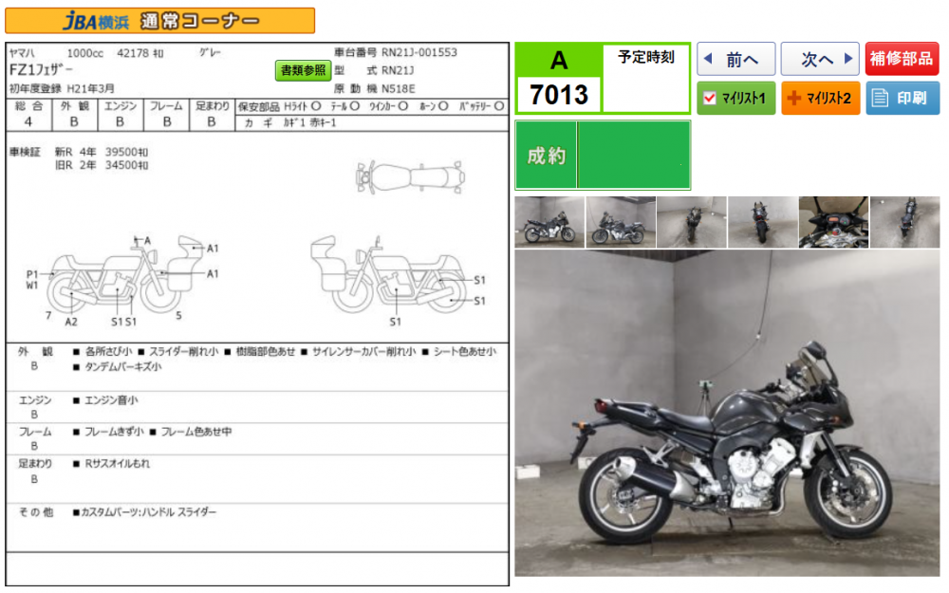Click the model name FZ1フェザー
Screen dimensions: 949x593
(x=41, y=69)
